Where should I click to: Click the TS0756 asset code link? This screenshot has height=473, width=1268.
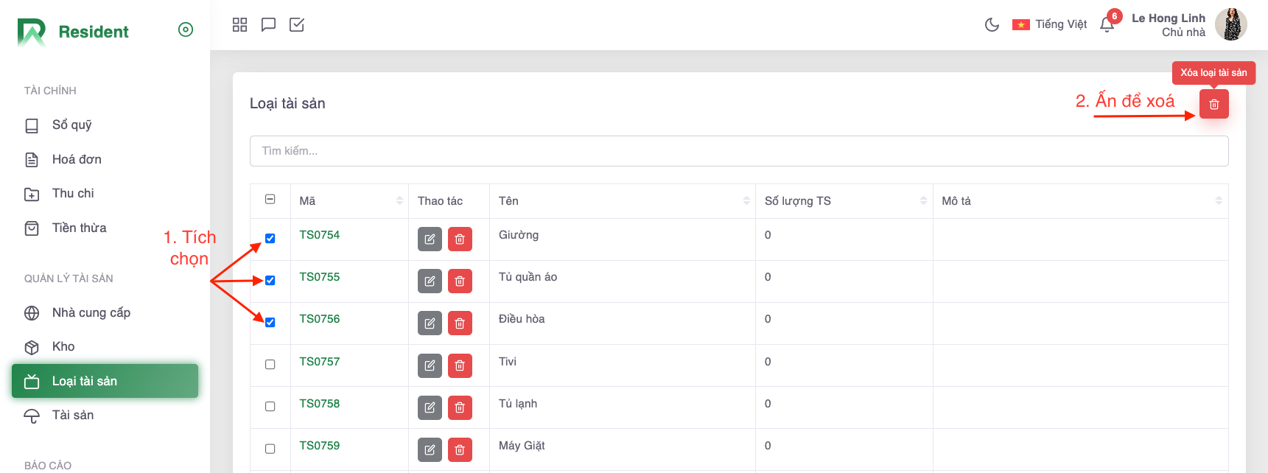[319, 319]
